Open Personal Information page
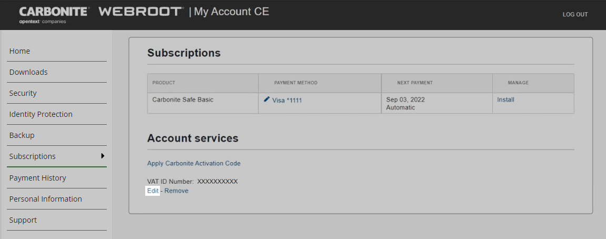Viewport: 606px width, 239px height. tap(46, 199)
